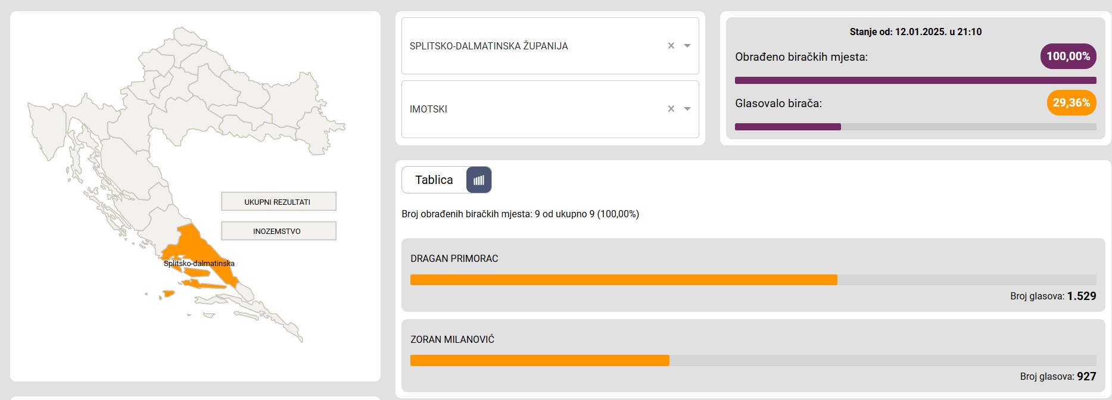
Task: Click Dragan Primorac orange vote bar
Action: 624,280
